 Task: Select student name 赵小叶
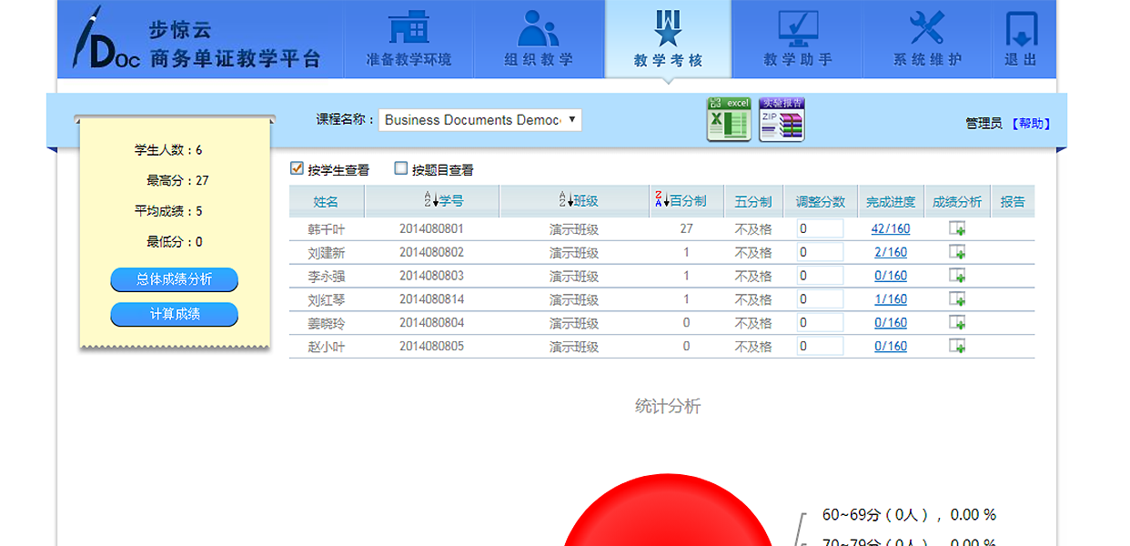click(327, 347)
